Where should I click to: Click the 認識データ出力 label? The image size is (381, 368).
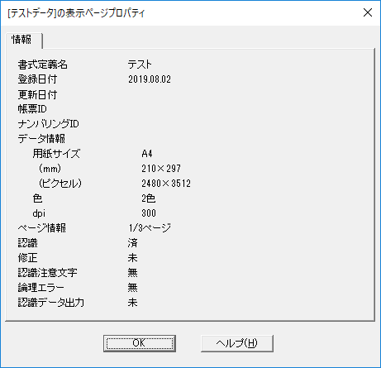51,303
